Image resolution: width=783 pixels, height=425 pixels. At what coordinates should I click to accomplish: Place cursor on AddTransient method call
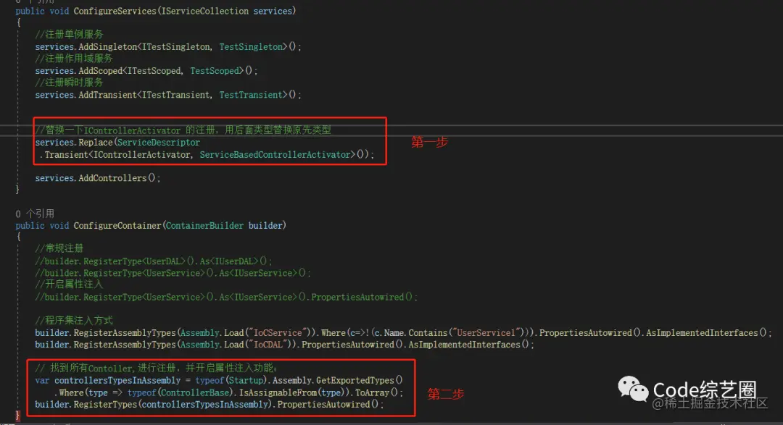click(107, 95)
